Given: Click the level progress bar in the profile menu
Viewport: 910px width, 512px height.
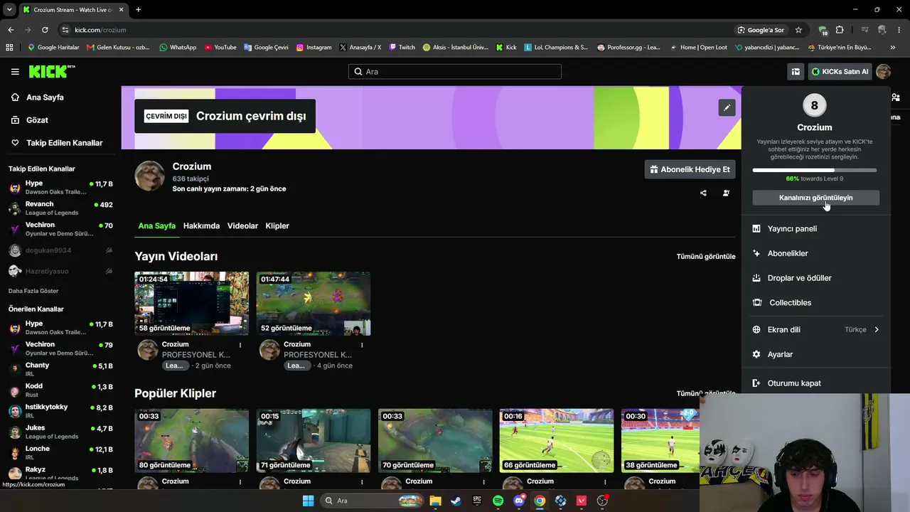Looking at the screenshot, I should coord(815,171).
